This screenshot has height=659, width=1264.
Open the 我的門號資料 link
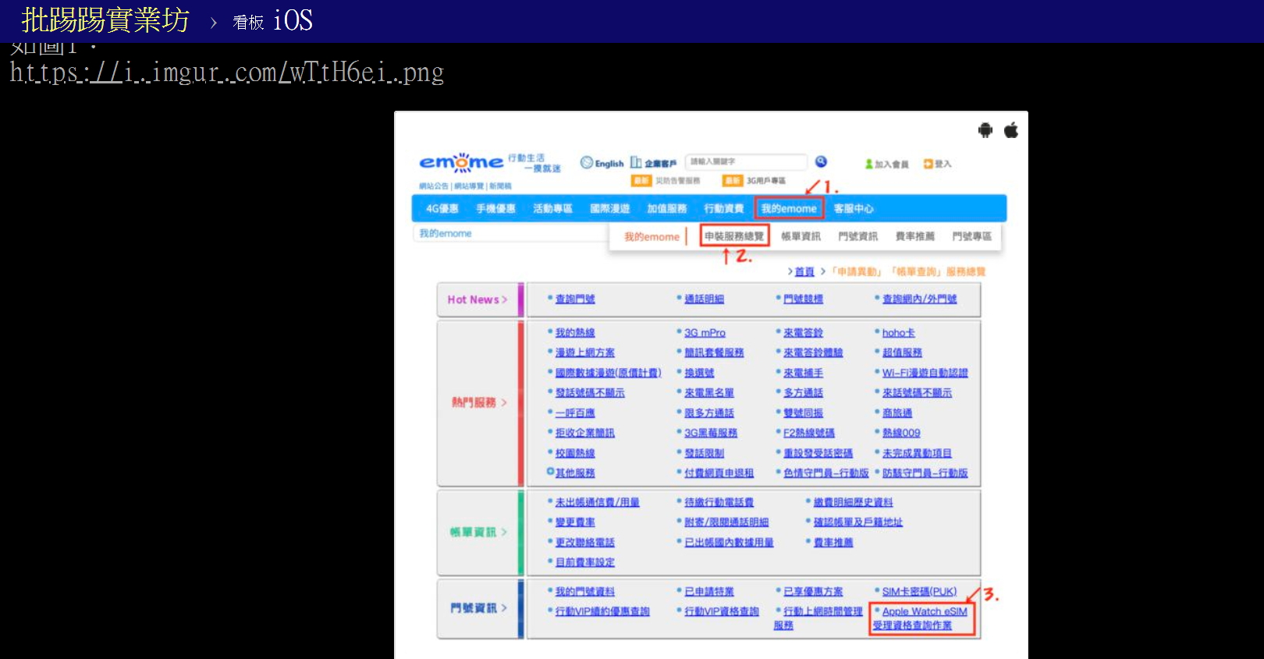click(x=585, y=592)
